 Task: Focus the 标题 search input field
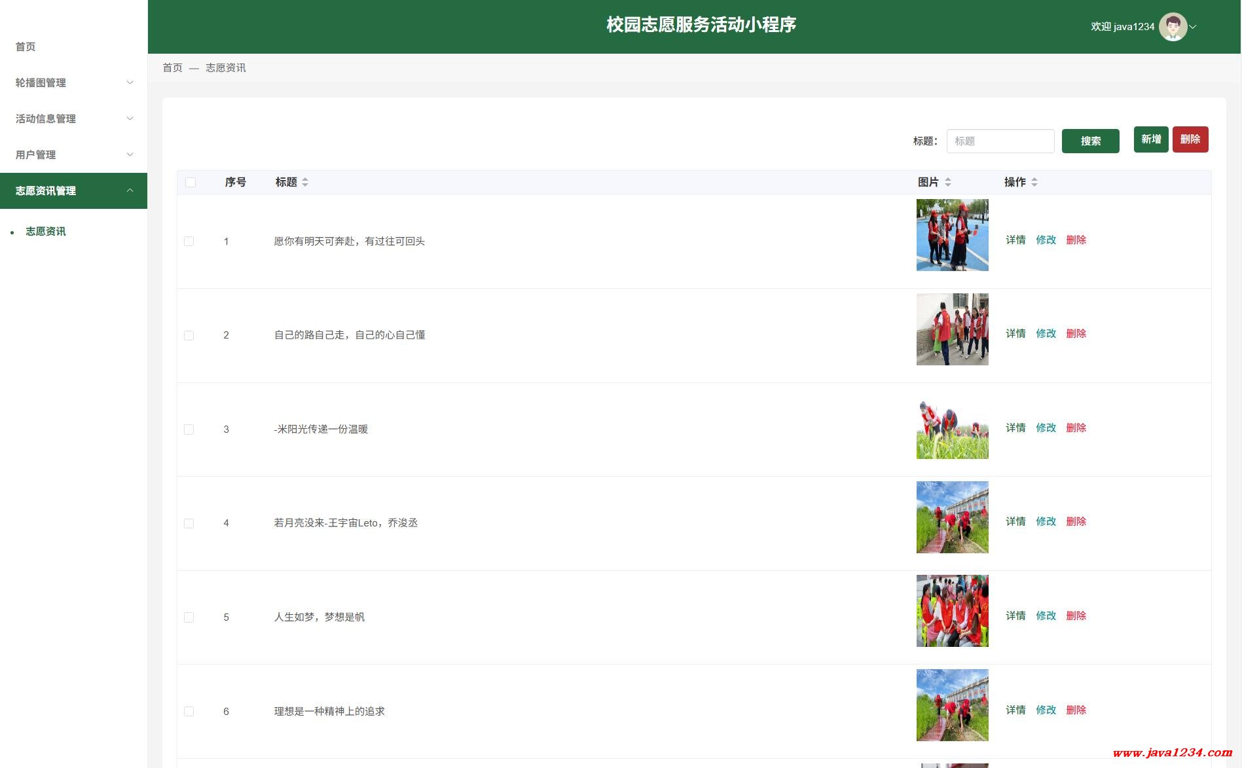(x=1000, y=141)
